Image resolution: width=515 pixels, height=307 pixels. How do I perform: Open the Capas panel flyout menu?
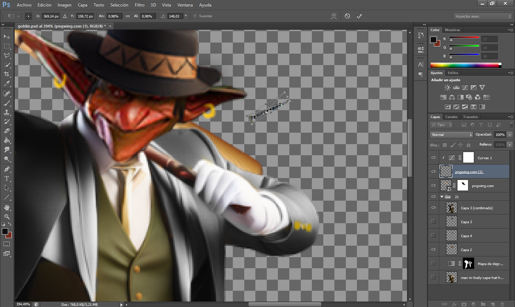click(x=511, y=117)
